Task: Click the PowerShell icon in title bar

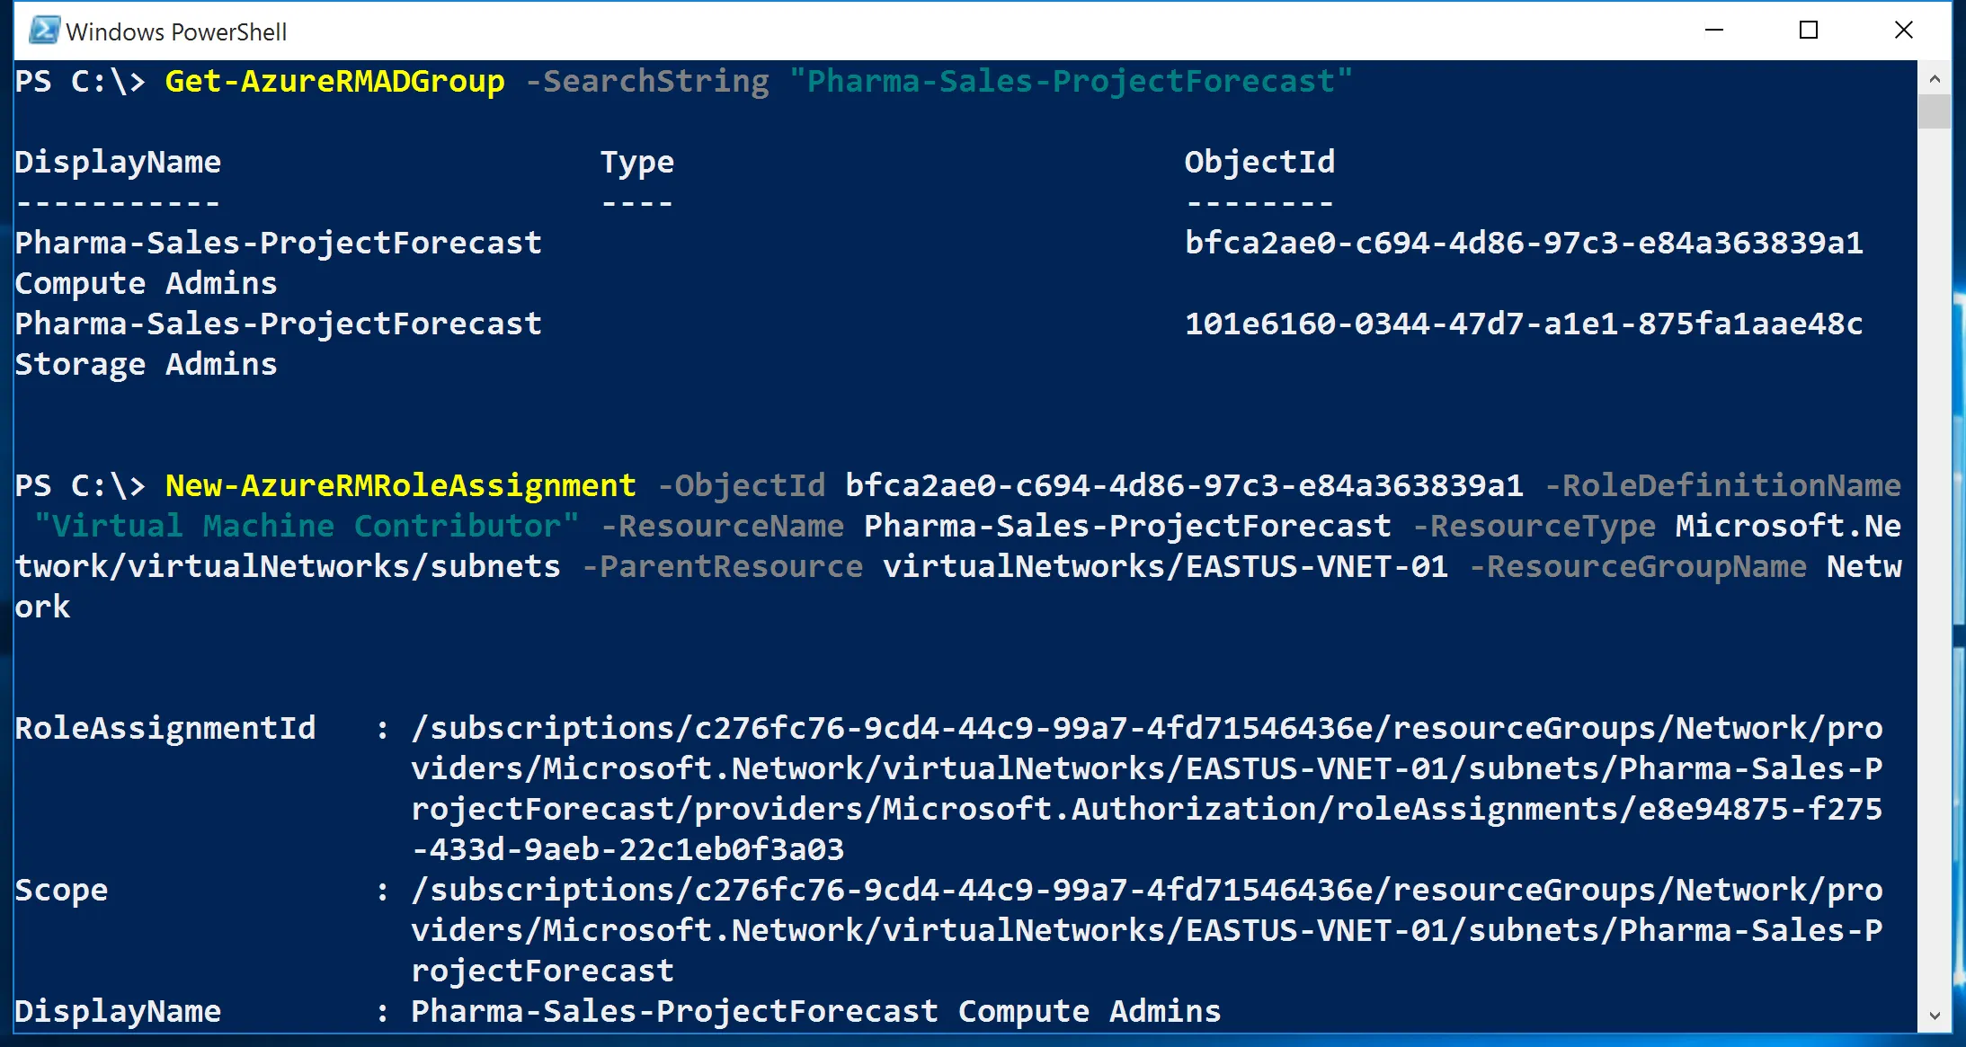Action: (43, 31)
